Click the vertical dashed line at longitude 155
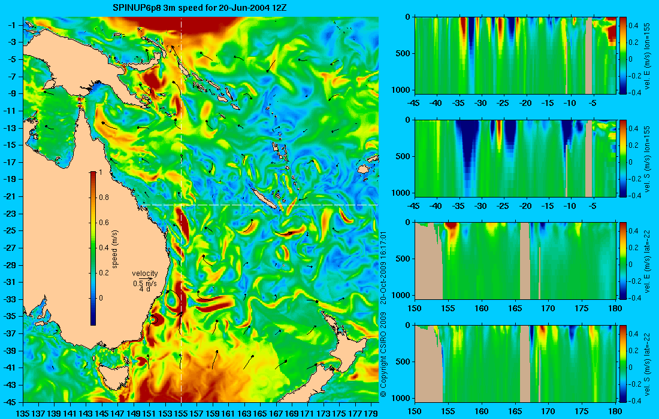 [x=181, y=209]
